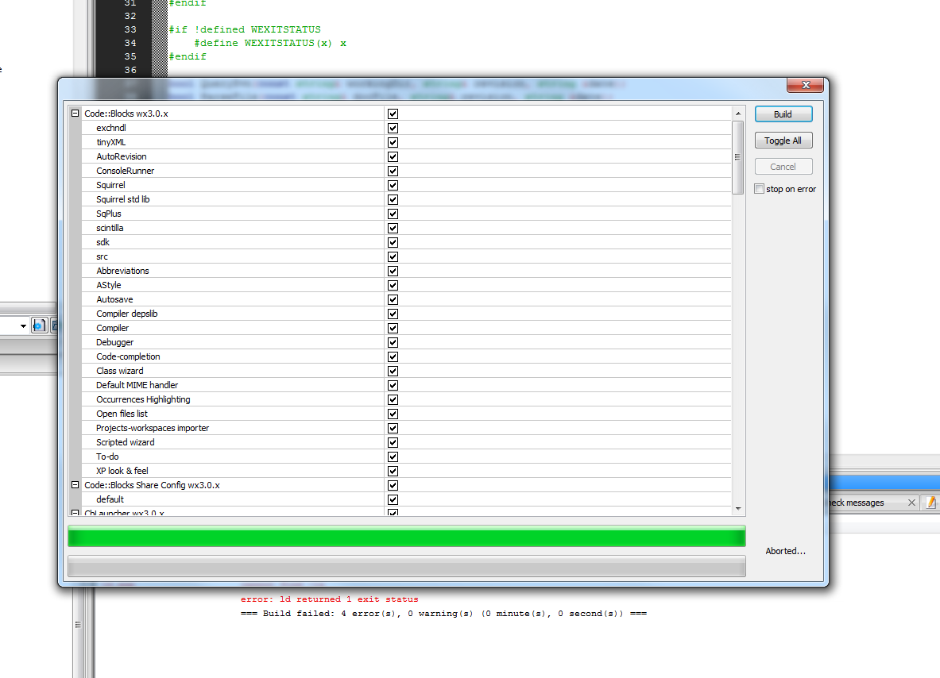940x678 pixels.
Task: Click the Aborted... status text
Action: [x=785, y=551]
